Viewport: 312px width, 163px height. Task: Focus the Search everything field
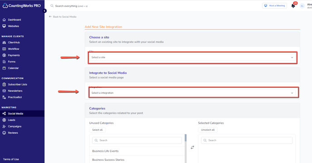[x=71, y=6]
